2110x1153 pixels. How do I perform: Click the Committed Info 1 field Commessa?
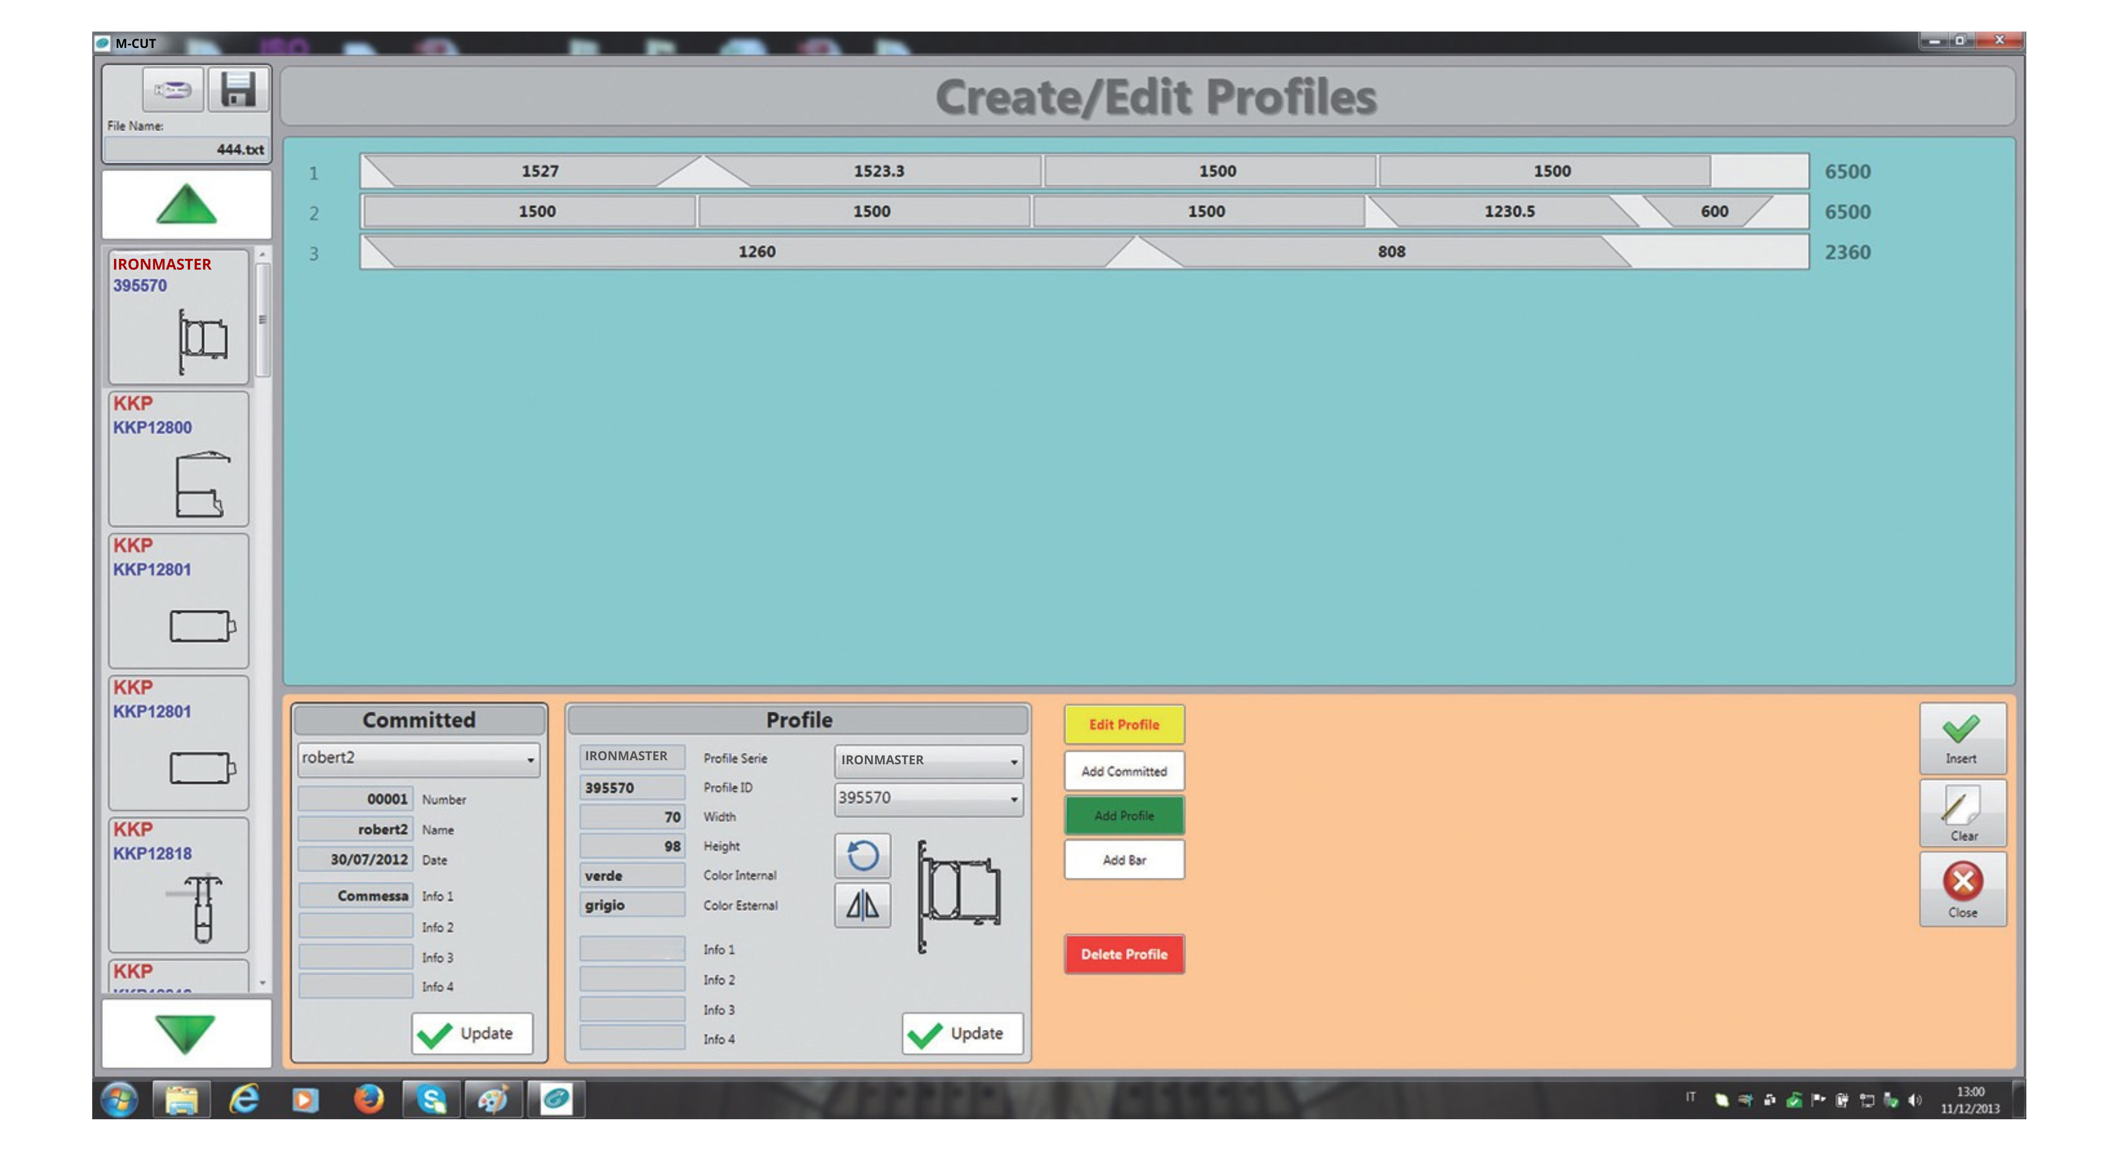(355, 896)
